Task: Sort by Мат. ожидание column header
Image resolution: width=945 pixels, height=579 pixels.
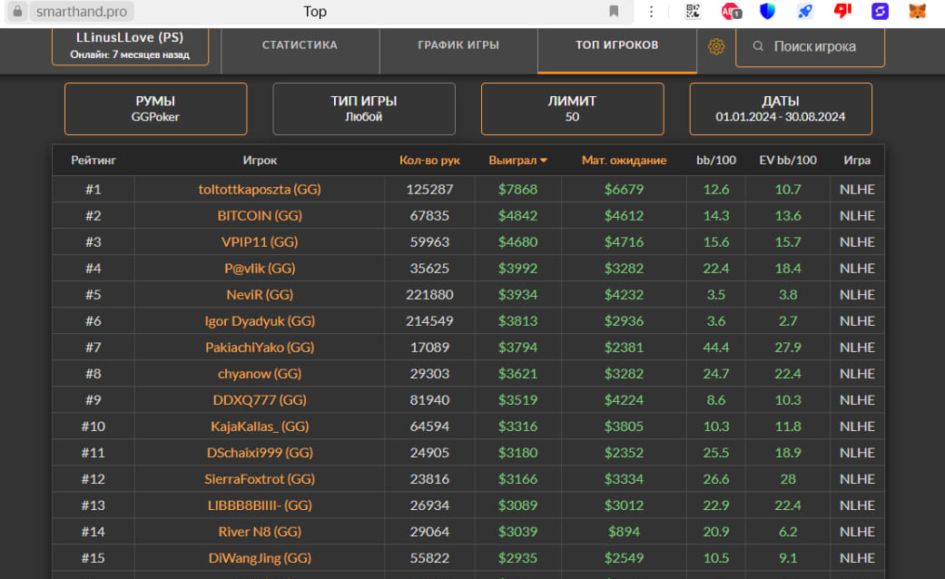Action: pyautogui.click(x=624, y=161)
